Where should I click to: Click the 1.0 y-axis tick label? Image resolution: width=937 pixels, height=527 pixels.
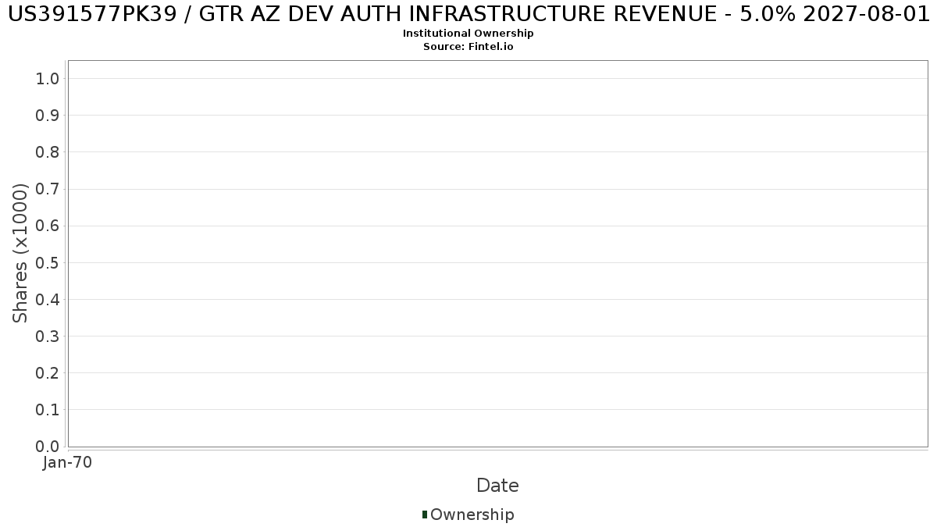tap(48, 78)
